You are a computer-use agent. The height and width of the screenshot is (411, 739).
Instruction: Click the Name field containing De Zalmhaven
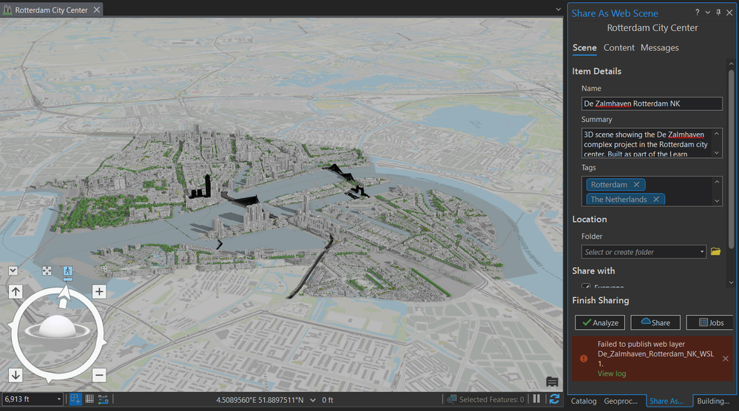[x=652, y=103]
